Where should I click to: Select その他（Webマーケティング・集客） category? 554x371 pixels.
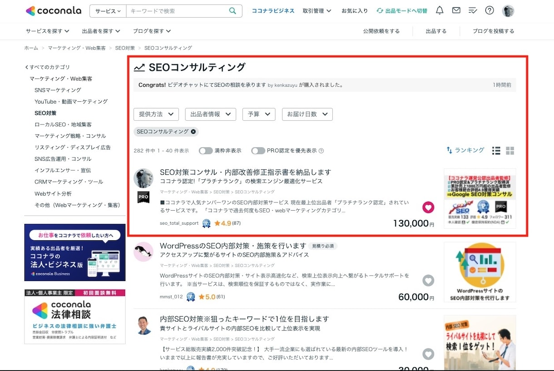[x=77, y=205]
